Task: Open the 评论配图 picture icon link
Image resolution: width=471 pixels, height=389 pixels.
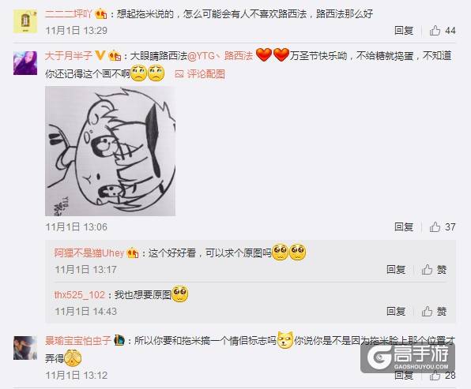Action: [200, 74]
